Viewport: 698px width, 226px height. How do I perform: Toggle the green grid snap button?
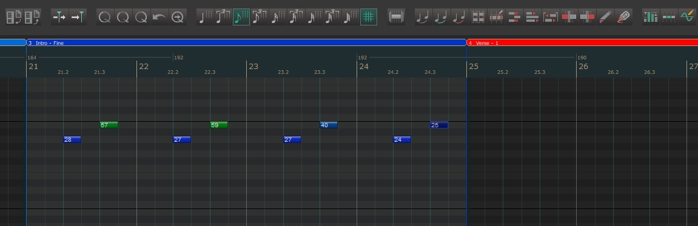[369, 18]
